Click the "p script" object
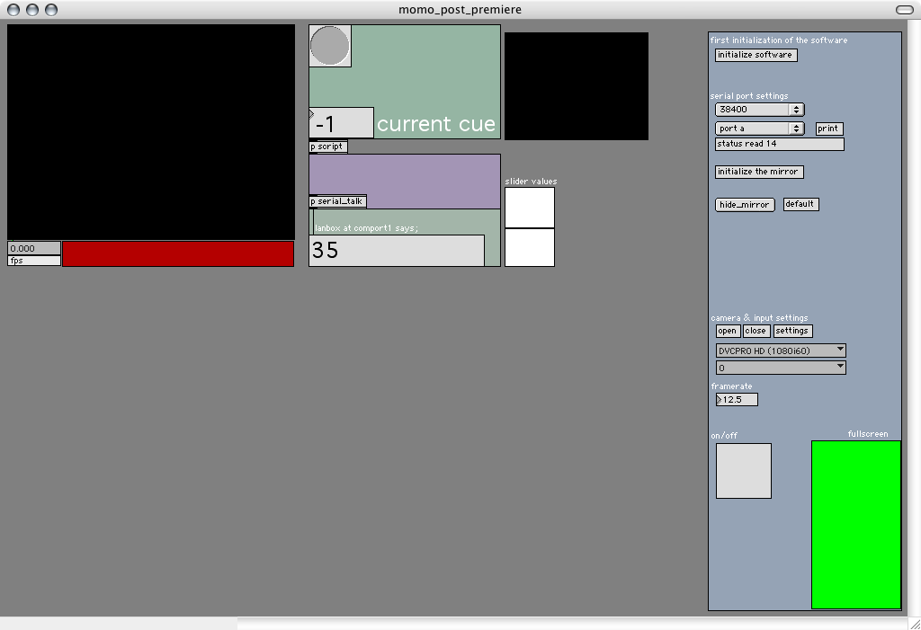The image size is (921, 630). coord(328,146)
